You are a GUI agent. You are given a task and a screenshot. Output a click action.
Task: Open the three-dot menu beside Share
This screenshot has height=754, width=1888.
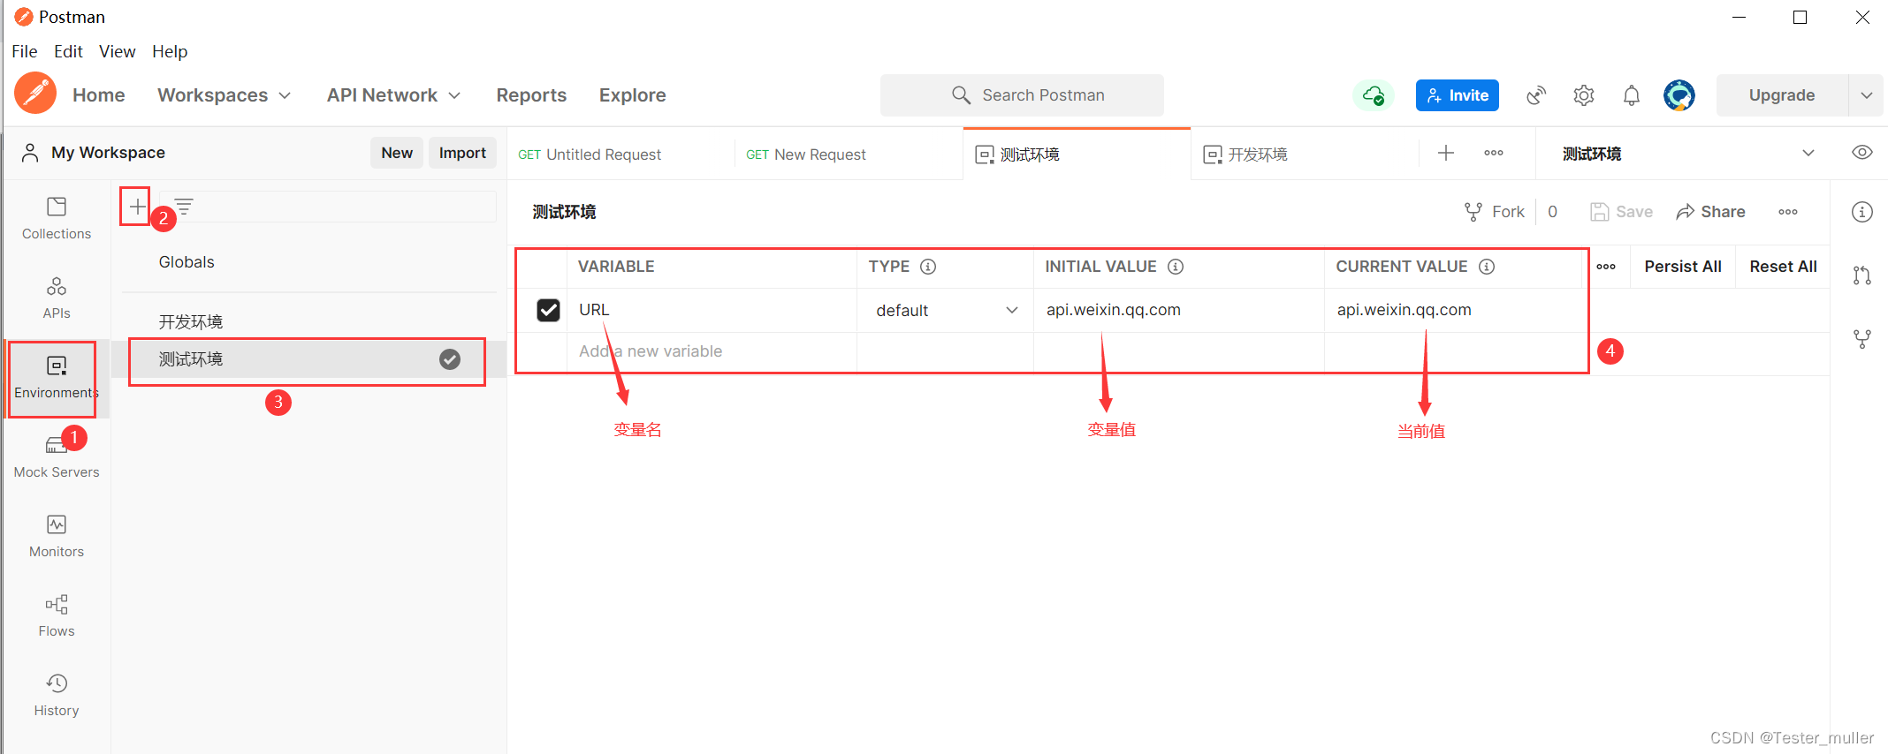click(1788, 212)
